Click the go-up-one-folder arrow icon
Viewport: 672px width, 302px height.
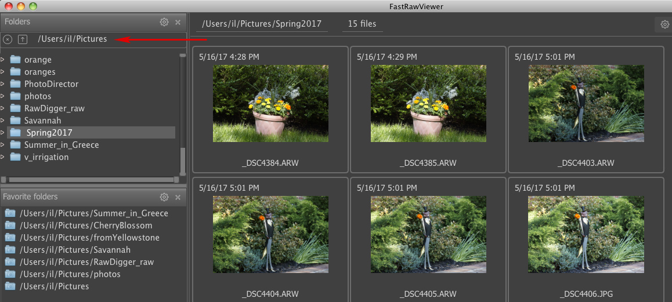click(23, 39)
